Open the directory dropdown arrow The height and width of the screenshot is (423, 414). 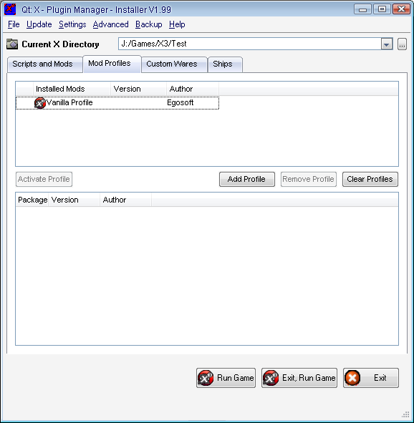pyautogui.click(x=387, y=44)
